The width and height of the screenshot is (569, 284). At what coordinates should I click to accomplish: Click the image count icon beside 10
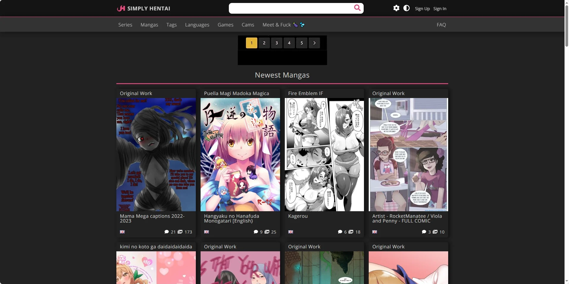435,232
